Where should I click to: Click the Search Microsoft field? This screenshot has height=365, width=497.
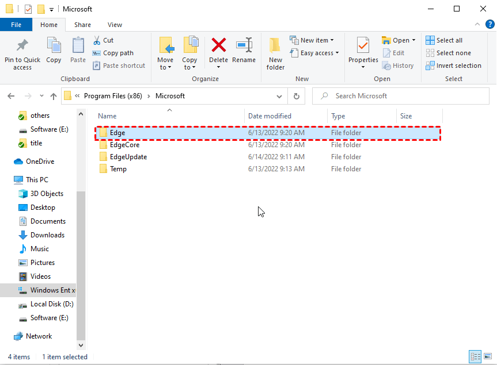coord(401,96)
